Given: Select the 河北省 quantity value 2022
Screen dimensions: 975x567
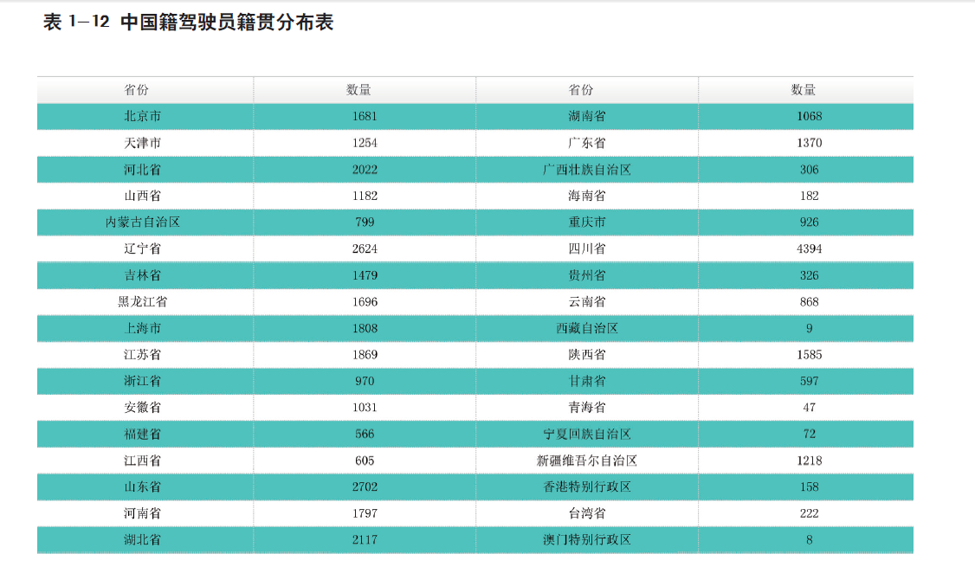Looking at the screenshot, I should [x=365, y=170].
